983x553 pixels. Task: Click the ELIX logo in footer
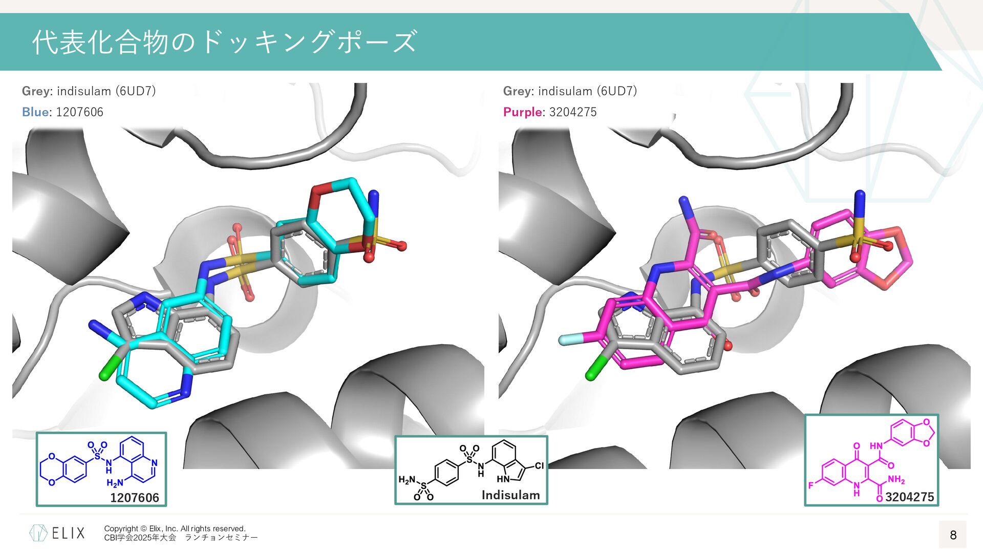click(57, 533)
